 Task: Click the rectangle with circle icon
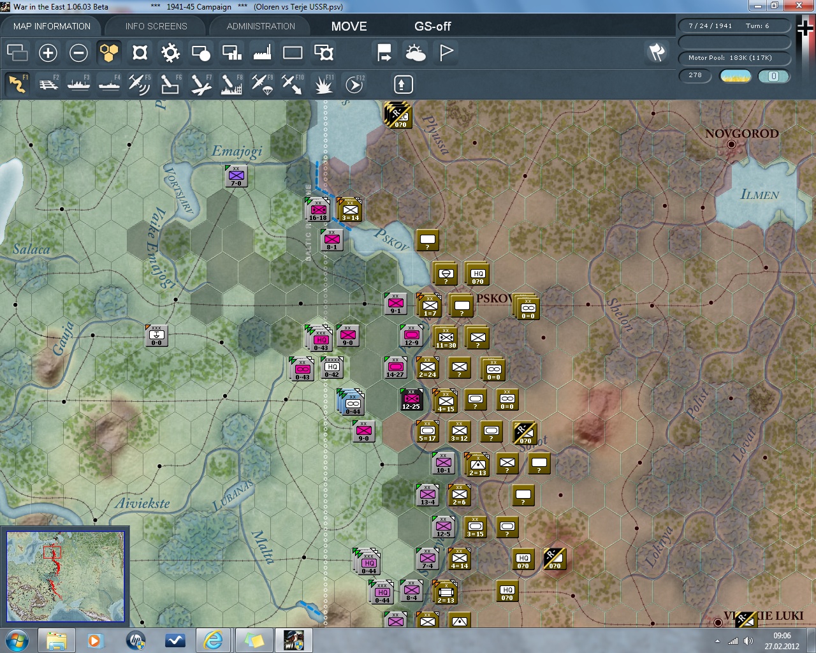(x=201, y=52)
